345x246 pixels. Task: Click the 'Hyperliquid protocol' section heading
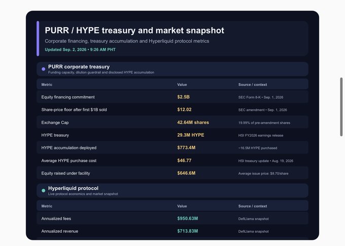pos(73,188)
